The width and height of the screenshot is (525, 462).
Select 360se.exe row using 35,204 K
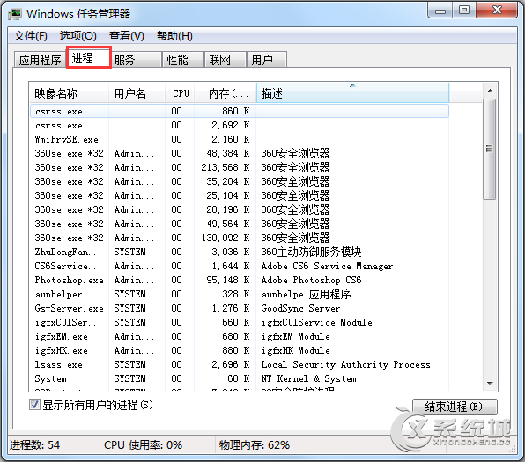(240, 181)
